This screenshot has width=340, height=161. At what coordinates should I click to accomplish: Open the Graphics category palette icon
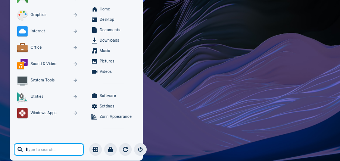(x=22, y=15)
